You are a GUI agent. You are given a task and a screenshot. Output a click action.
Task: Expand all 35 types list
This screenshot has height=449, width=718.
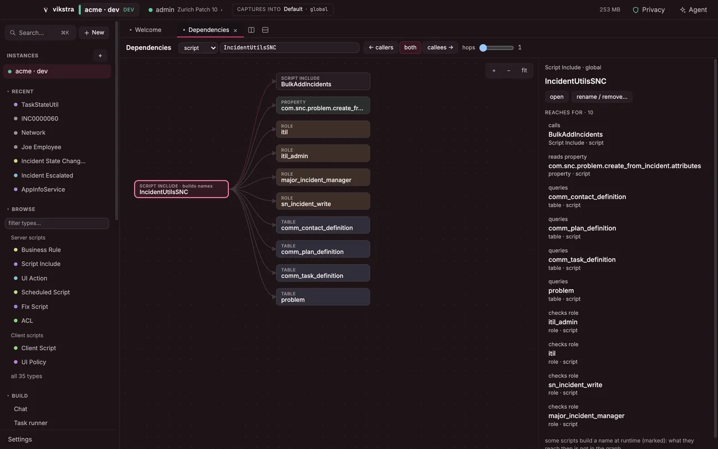[x=26, y=376]
